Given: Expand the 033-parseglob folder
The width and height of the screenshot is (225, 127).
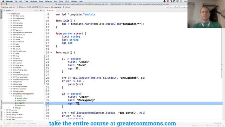Looking at the screenshot, I should coord(9,91).
